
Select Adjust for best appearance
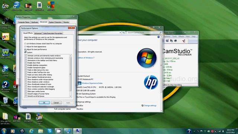click(x=25, y=47)
